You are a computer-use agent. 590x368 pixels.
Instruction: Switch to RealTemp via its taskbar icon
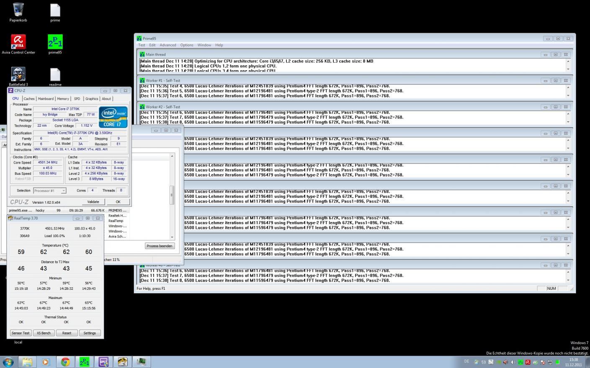(123, 362)
